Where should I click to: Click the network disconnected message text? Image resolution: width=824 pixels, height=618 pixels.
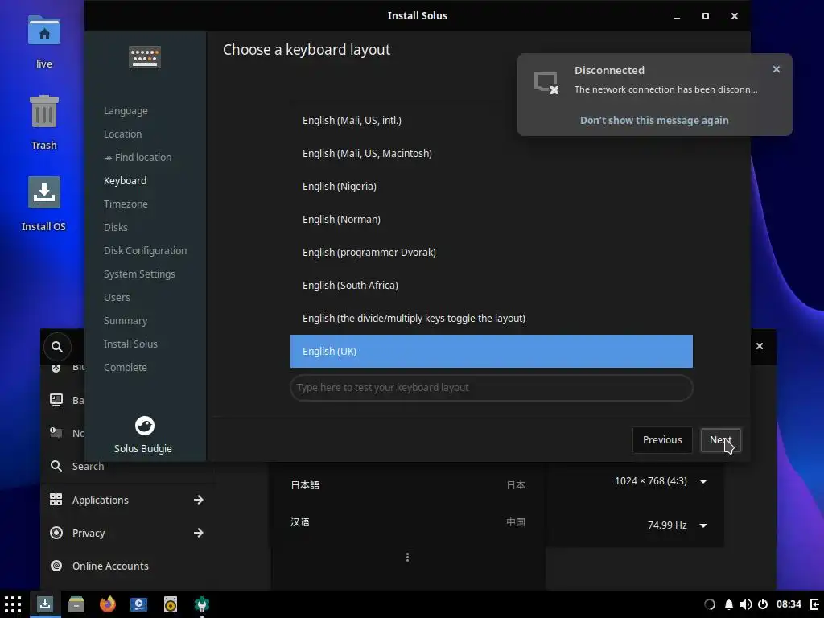click(x=665, y=89)
